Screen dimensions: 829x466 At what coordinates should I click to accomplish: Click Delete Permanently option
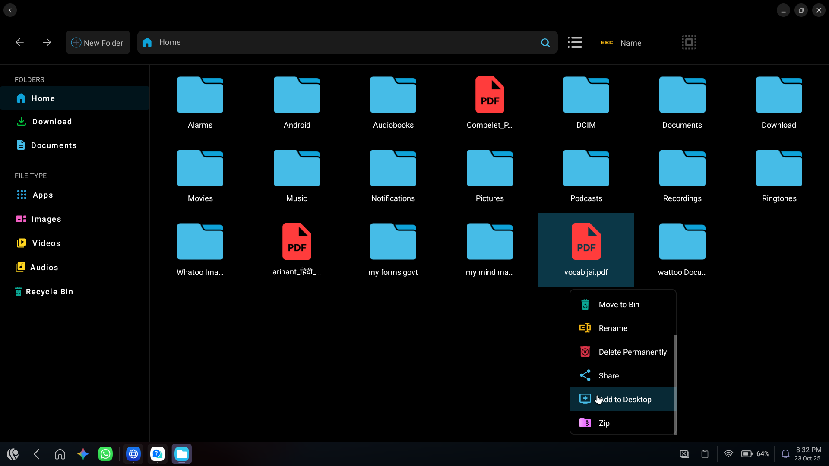tap(632, 352)
